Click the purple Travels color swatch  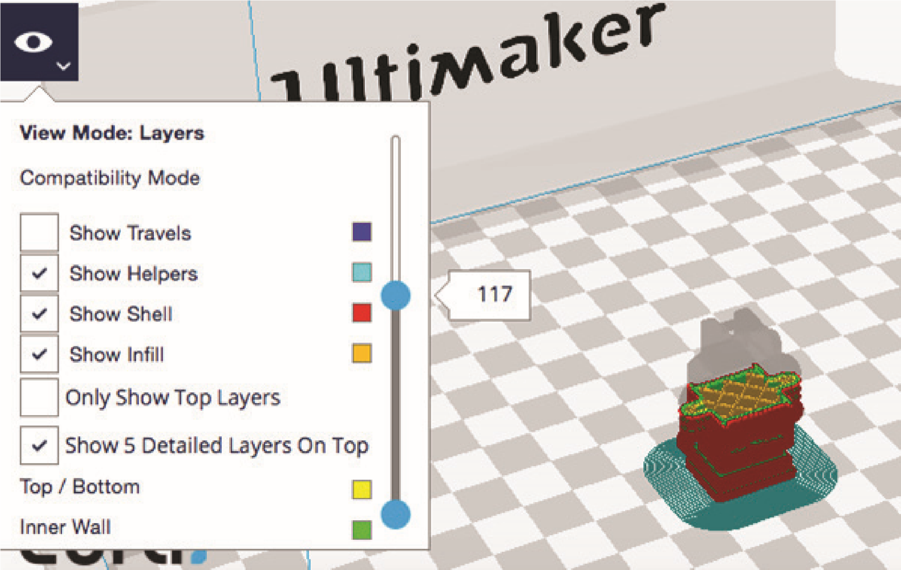(362, 232)
